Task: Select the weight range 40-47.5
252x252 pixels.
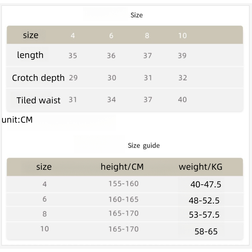Action: tap(206, 185)
